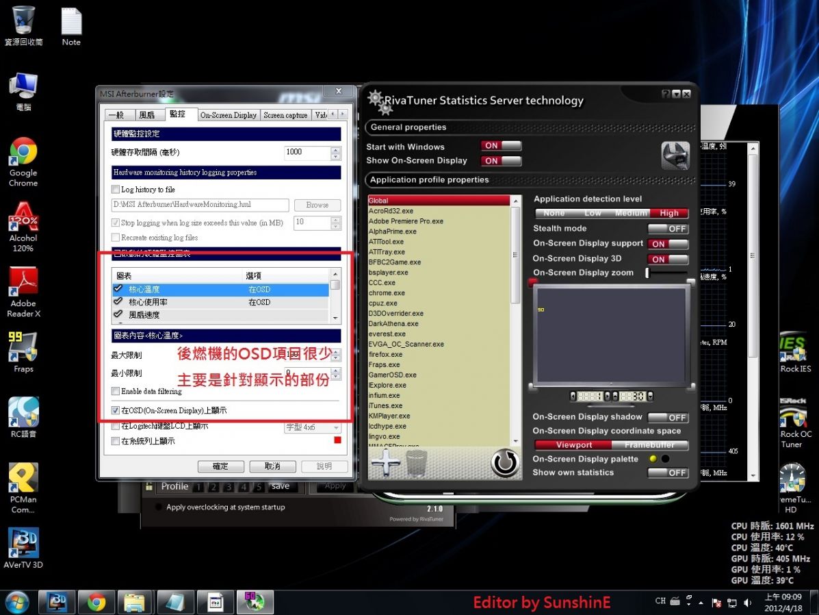
Task: Click the red tray icon color swatch
Action: click(x=337, y=440)
